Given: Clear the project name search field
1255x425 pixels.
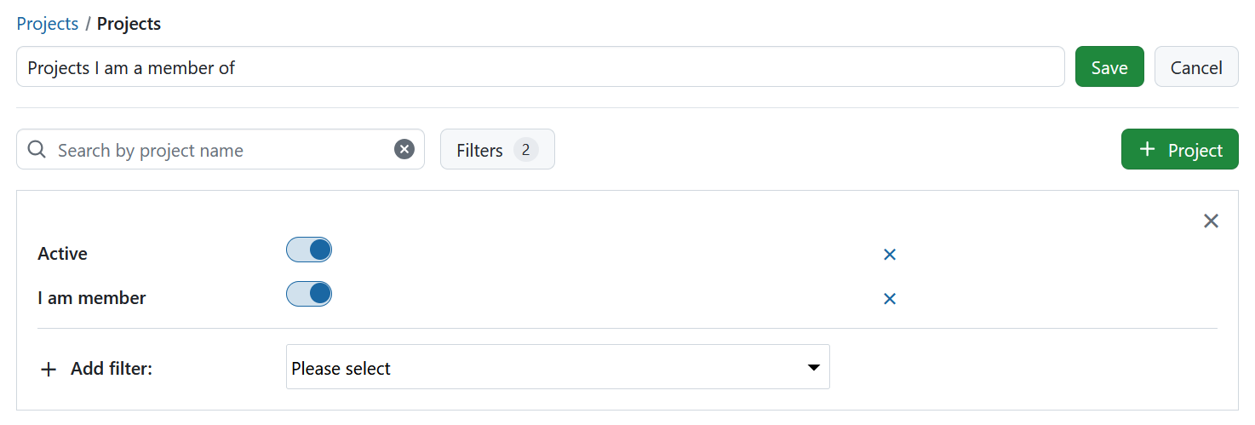Looking at the screenshot, I should click(404, 150).
